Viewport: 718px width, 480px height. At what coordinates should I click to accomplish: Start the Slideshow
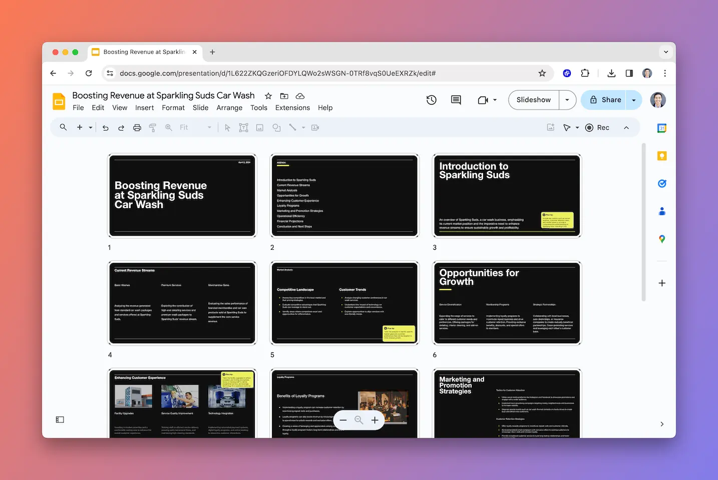534,100
